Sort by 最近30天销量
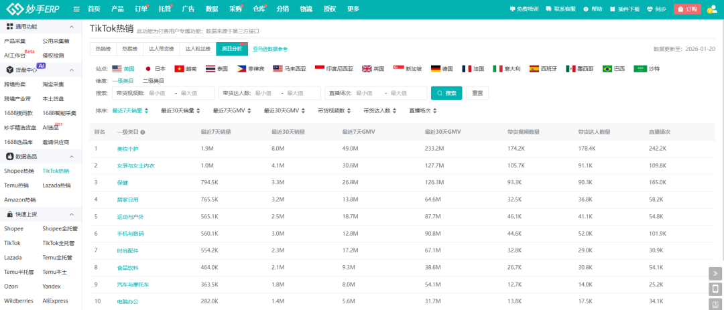 click(180, 110)
